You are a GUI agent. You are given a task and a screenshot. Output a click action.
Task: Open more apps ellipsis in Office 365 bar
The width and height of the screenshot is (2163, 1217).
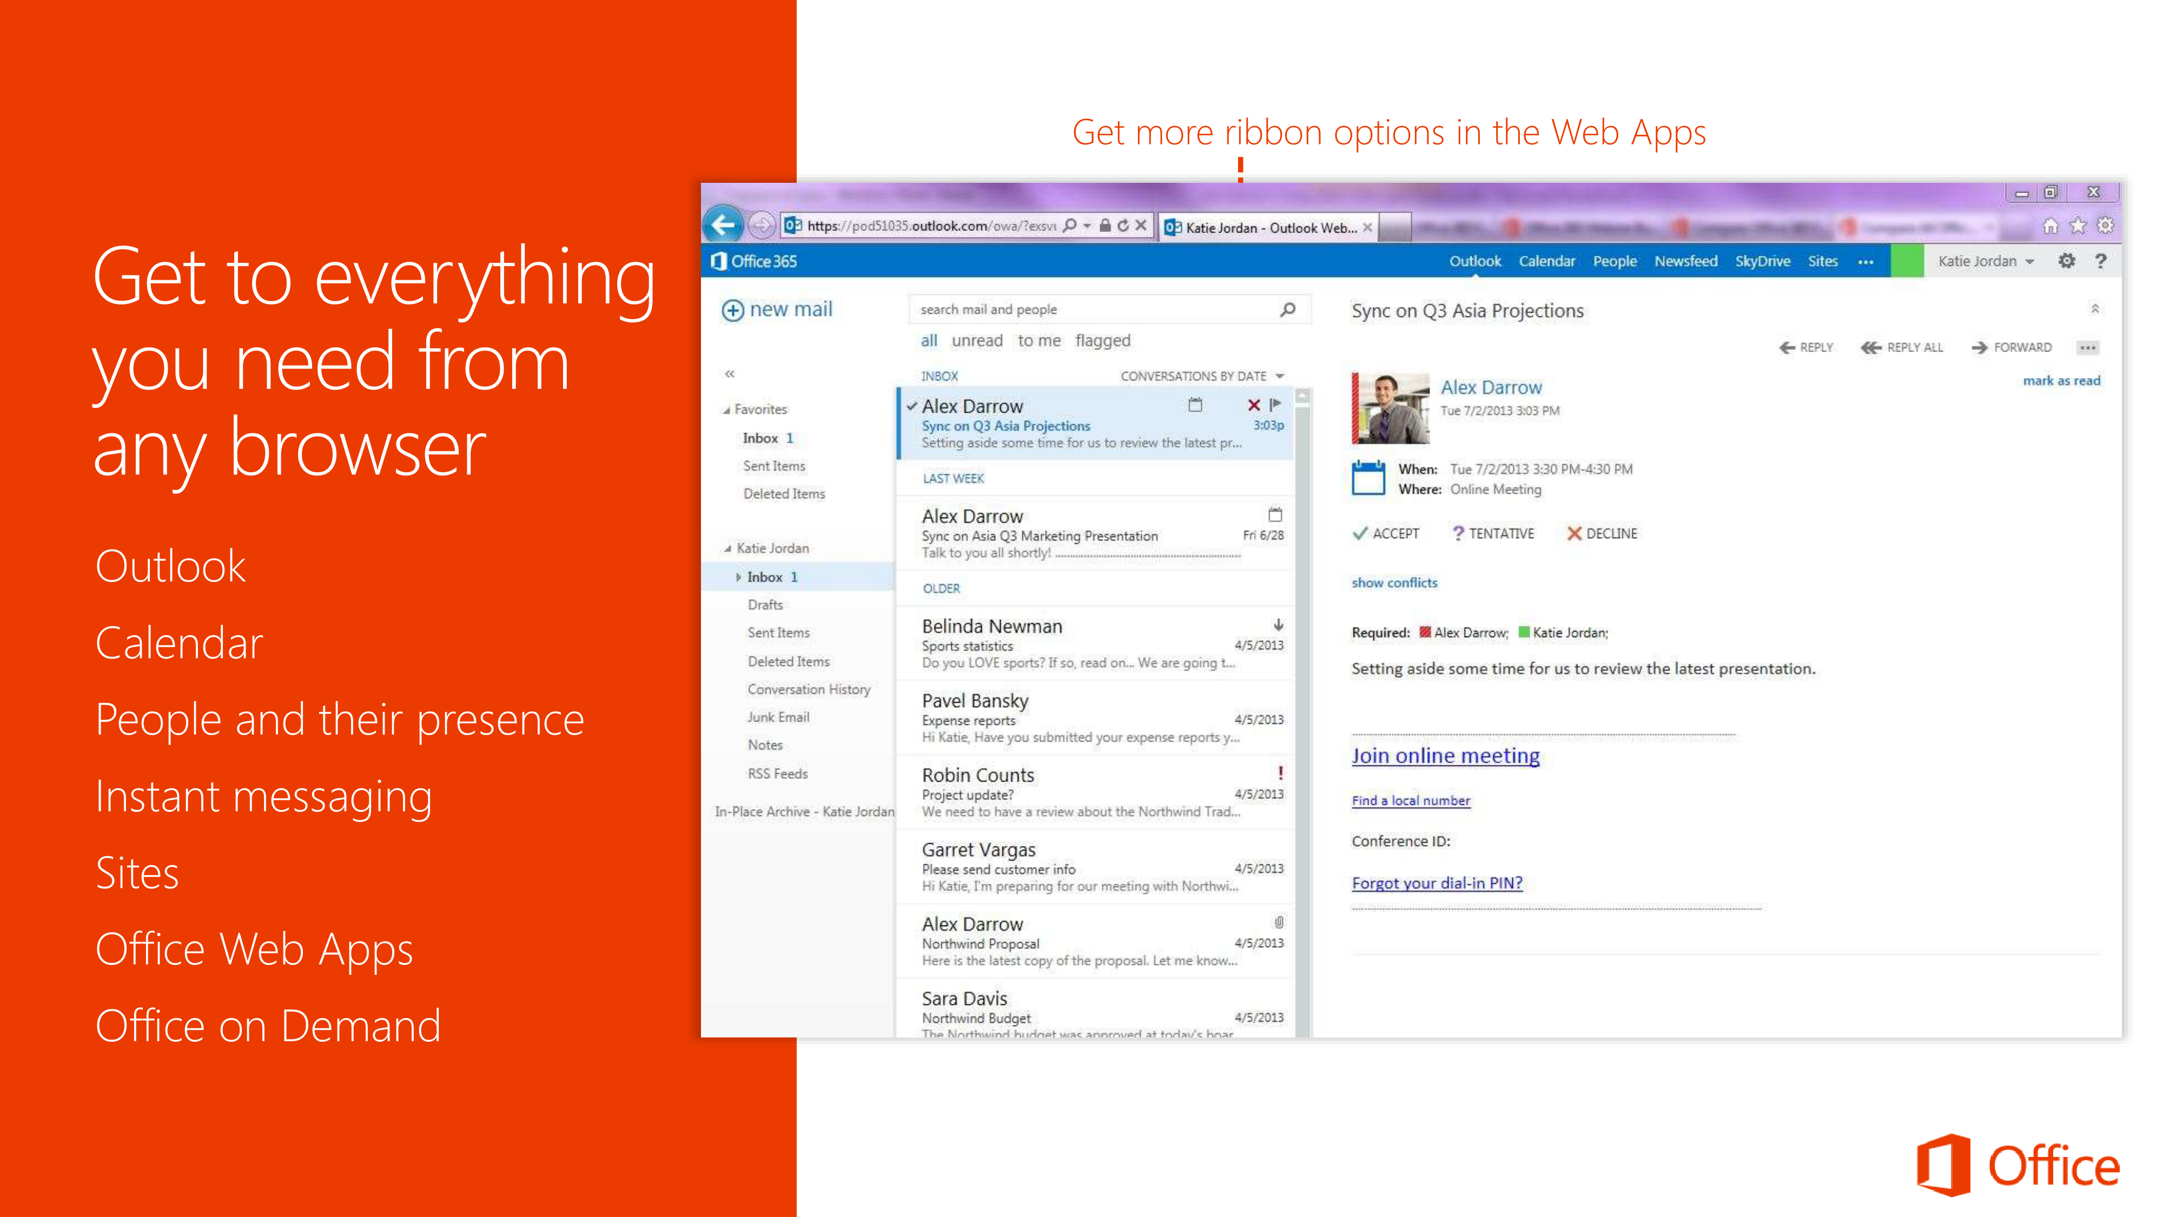[1866, 262]
